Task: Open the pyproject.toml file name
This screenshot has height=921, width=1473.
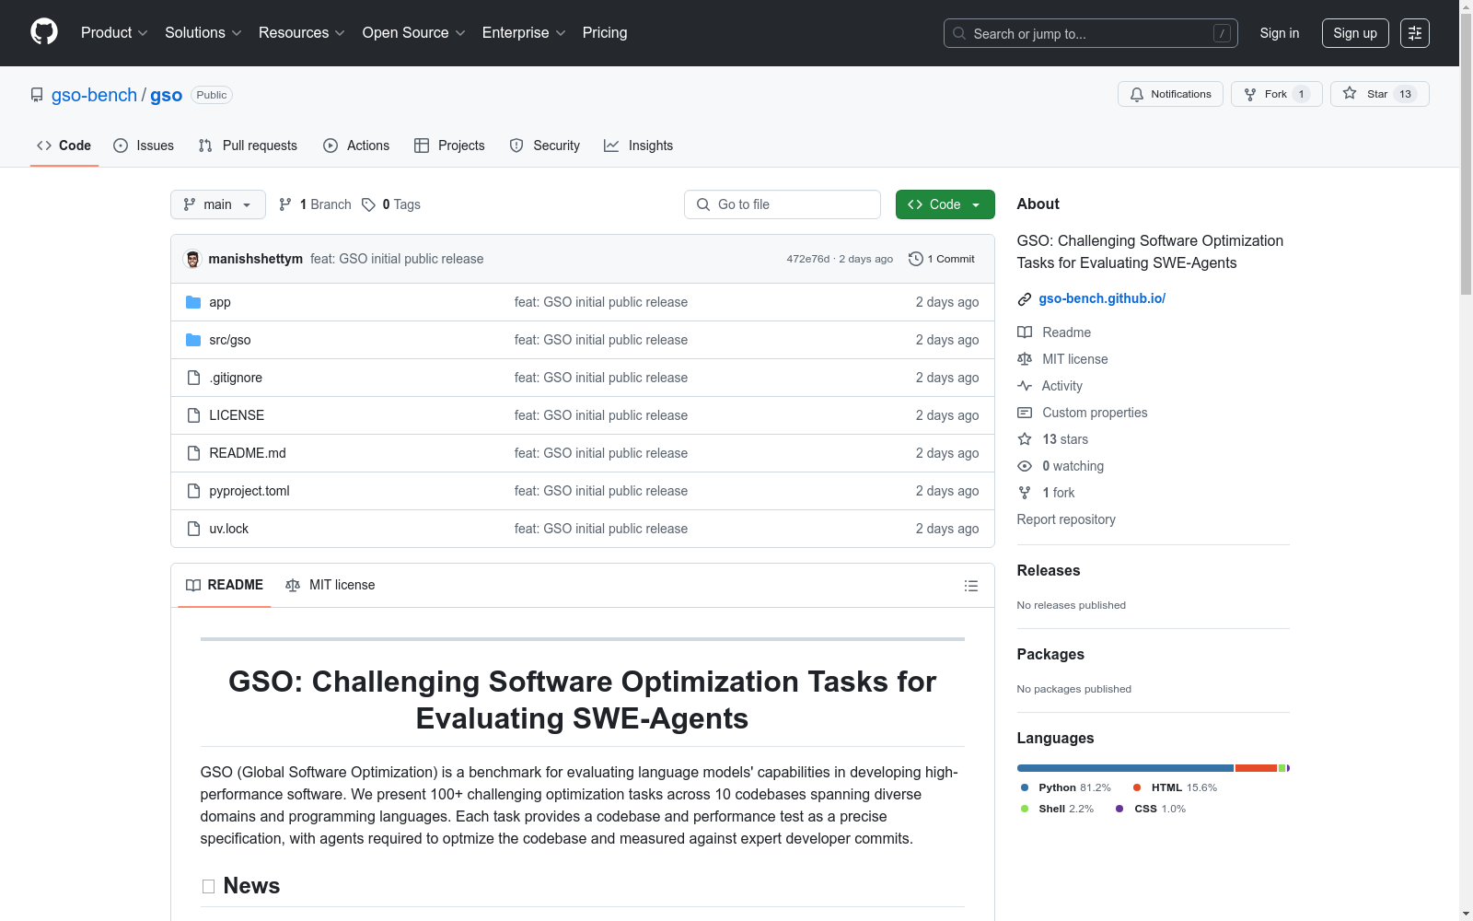Action: (249, 491)
